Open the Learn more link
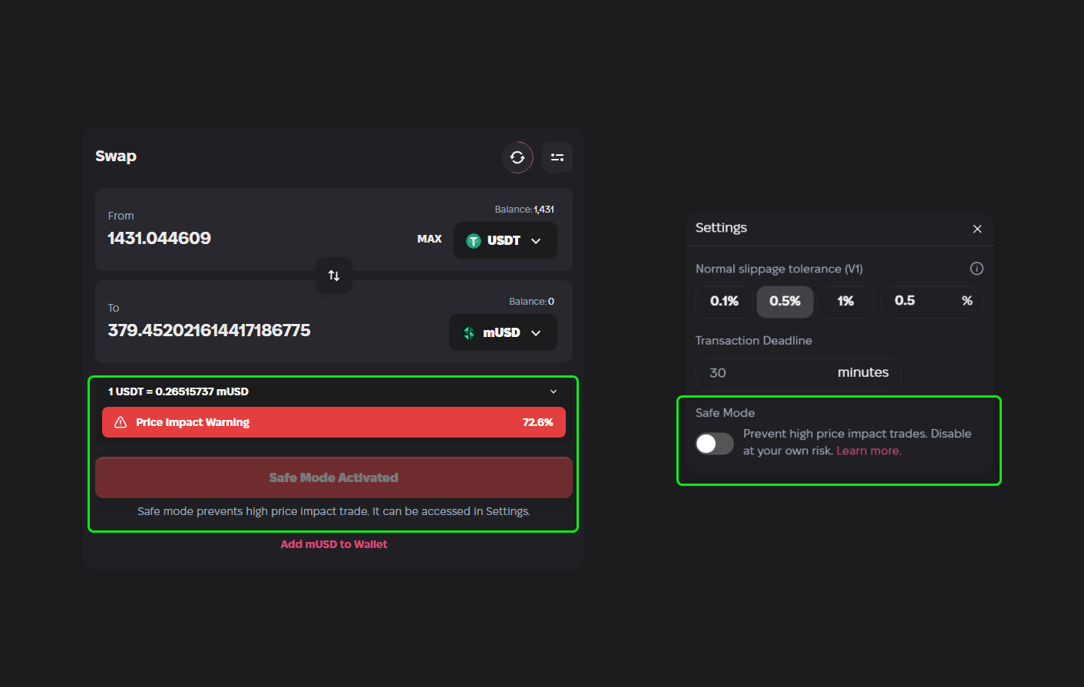 click(x=868, y=451)
